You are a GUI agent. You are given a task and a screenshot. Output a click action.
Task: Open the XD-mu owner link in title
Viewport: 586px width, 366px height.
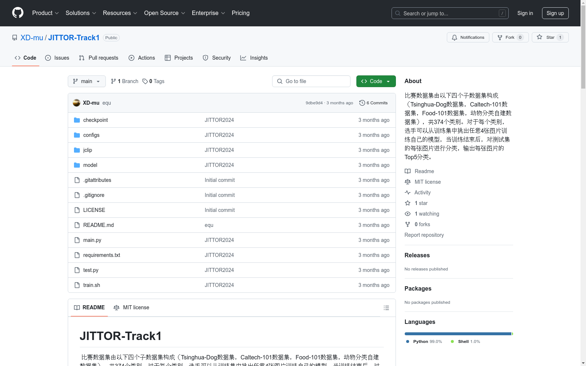[x=32, y=38]
